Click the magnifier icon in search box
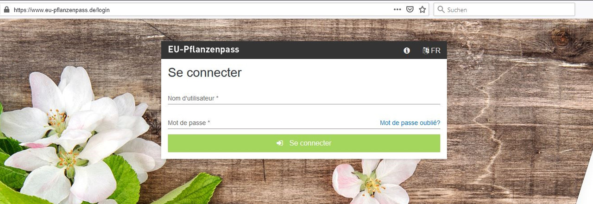Image resolution: width=593 pixels, height=204 pixels. coord(441,9)
